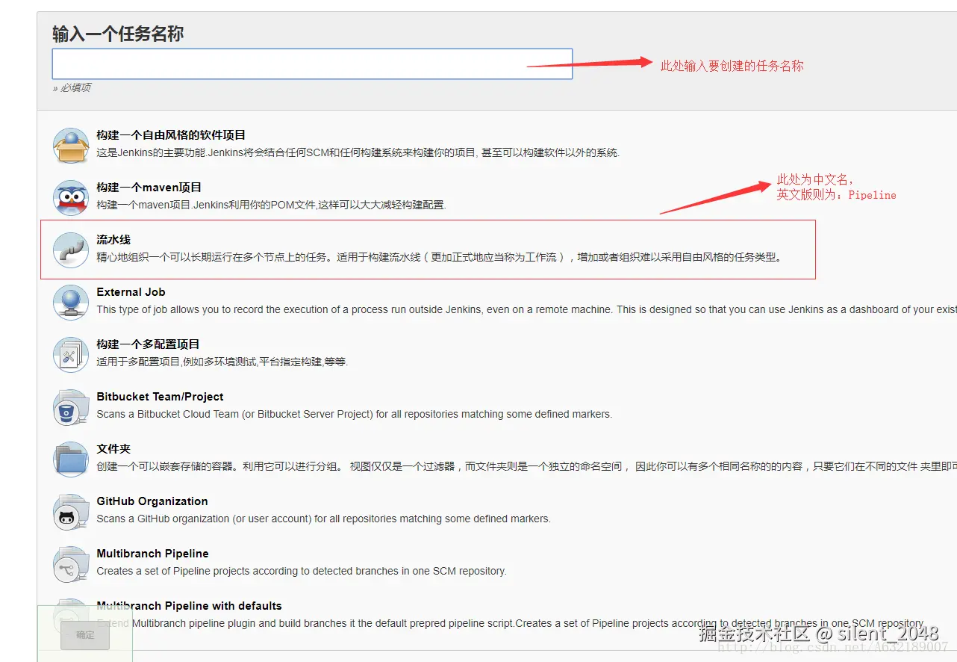957x662 pixels.
Task: Select the freestyle project box icon
Action: pyautogui.click(x=71, y=145)
